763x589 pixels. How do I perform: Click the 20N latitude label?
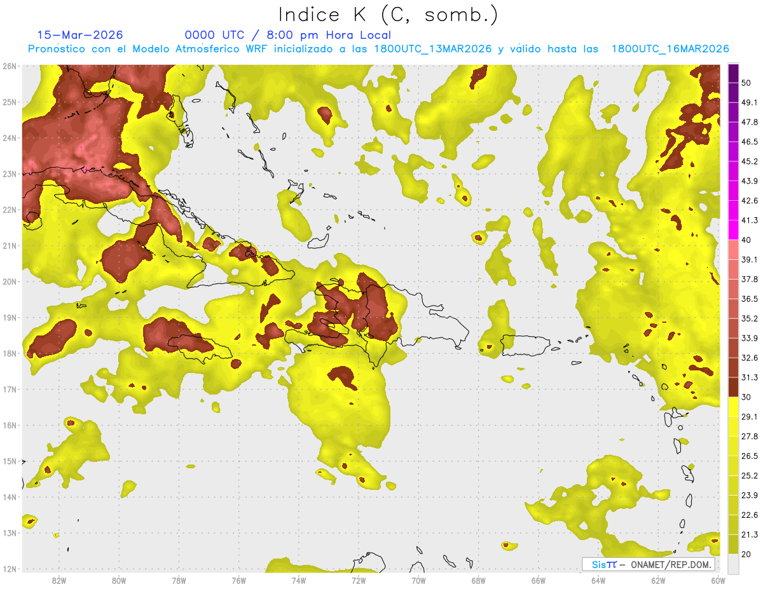10,281
